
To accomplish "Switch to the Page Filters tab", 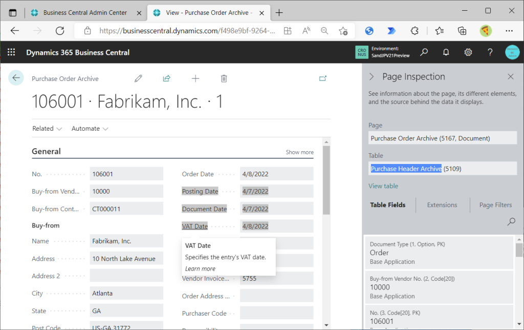I will click(x=495, y=205).
